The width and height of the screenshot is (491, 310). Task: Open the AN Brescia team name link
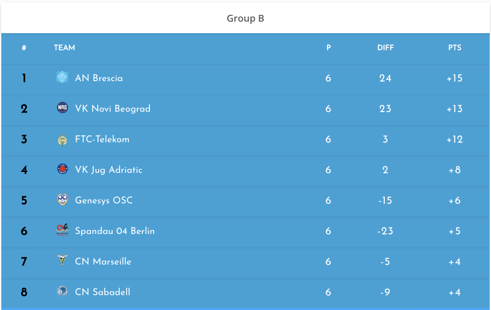(99, 78)
